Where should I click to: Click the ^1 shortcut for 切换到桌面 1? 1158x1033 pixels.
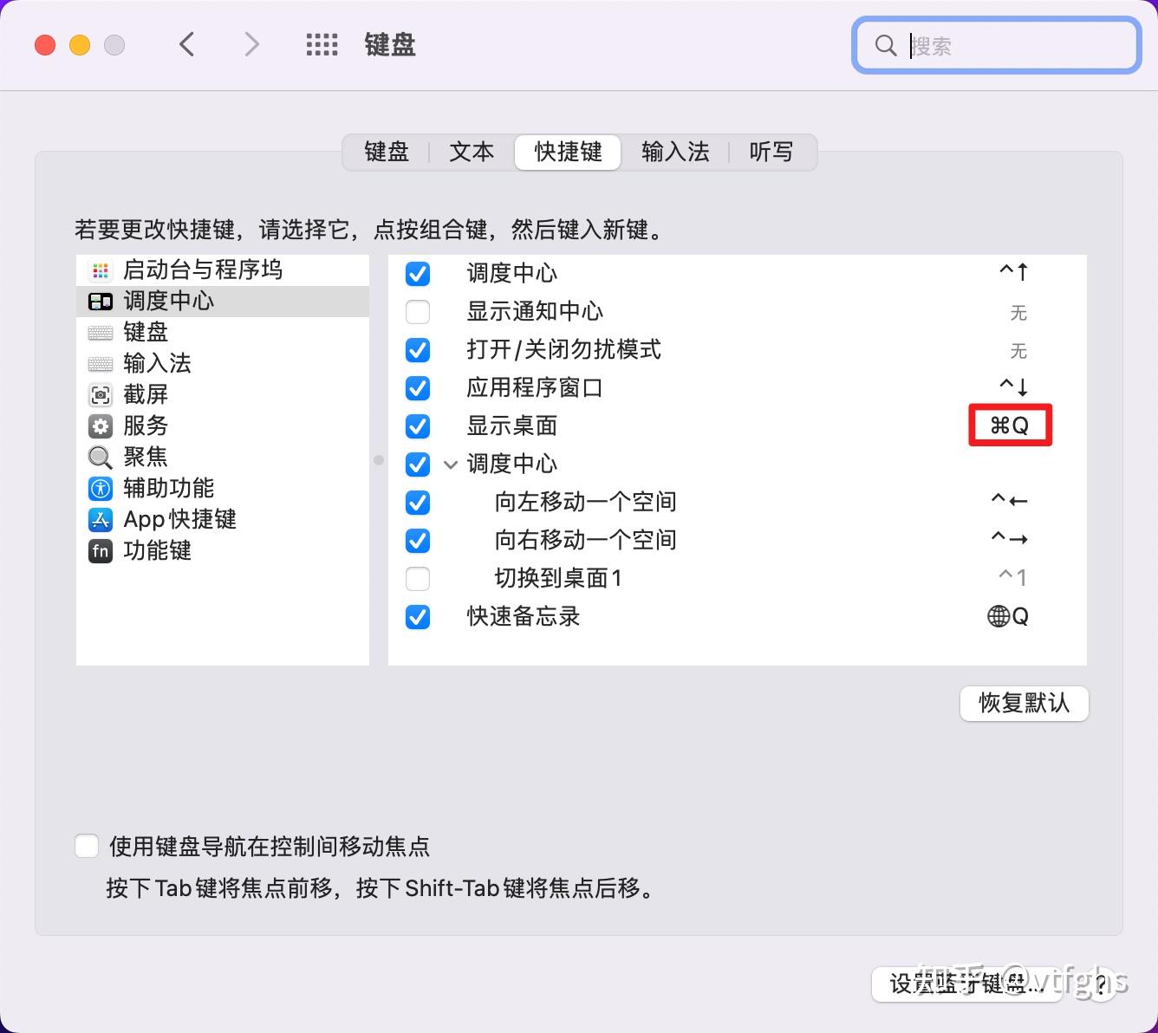tap(1013, 577)
